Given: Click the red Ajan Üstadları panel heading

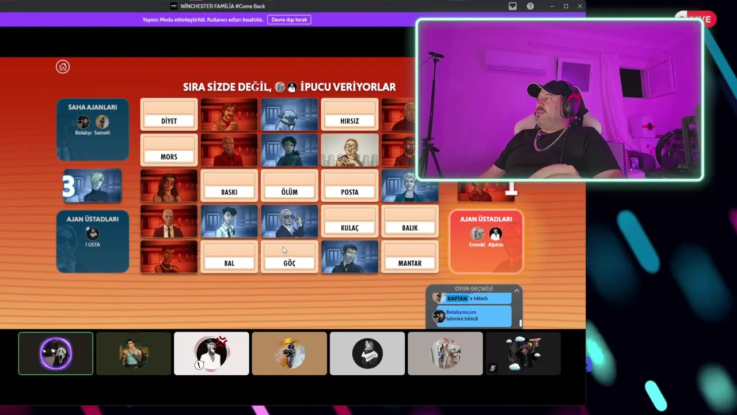Looking at the screenshot, I should click(x=486, y=219).
